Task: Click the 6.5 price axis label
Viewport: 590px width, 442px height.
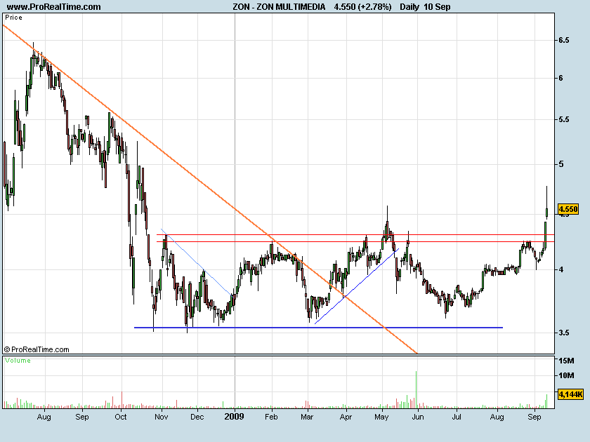Action: [x=563, y=40]
